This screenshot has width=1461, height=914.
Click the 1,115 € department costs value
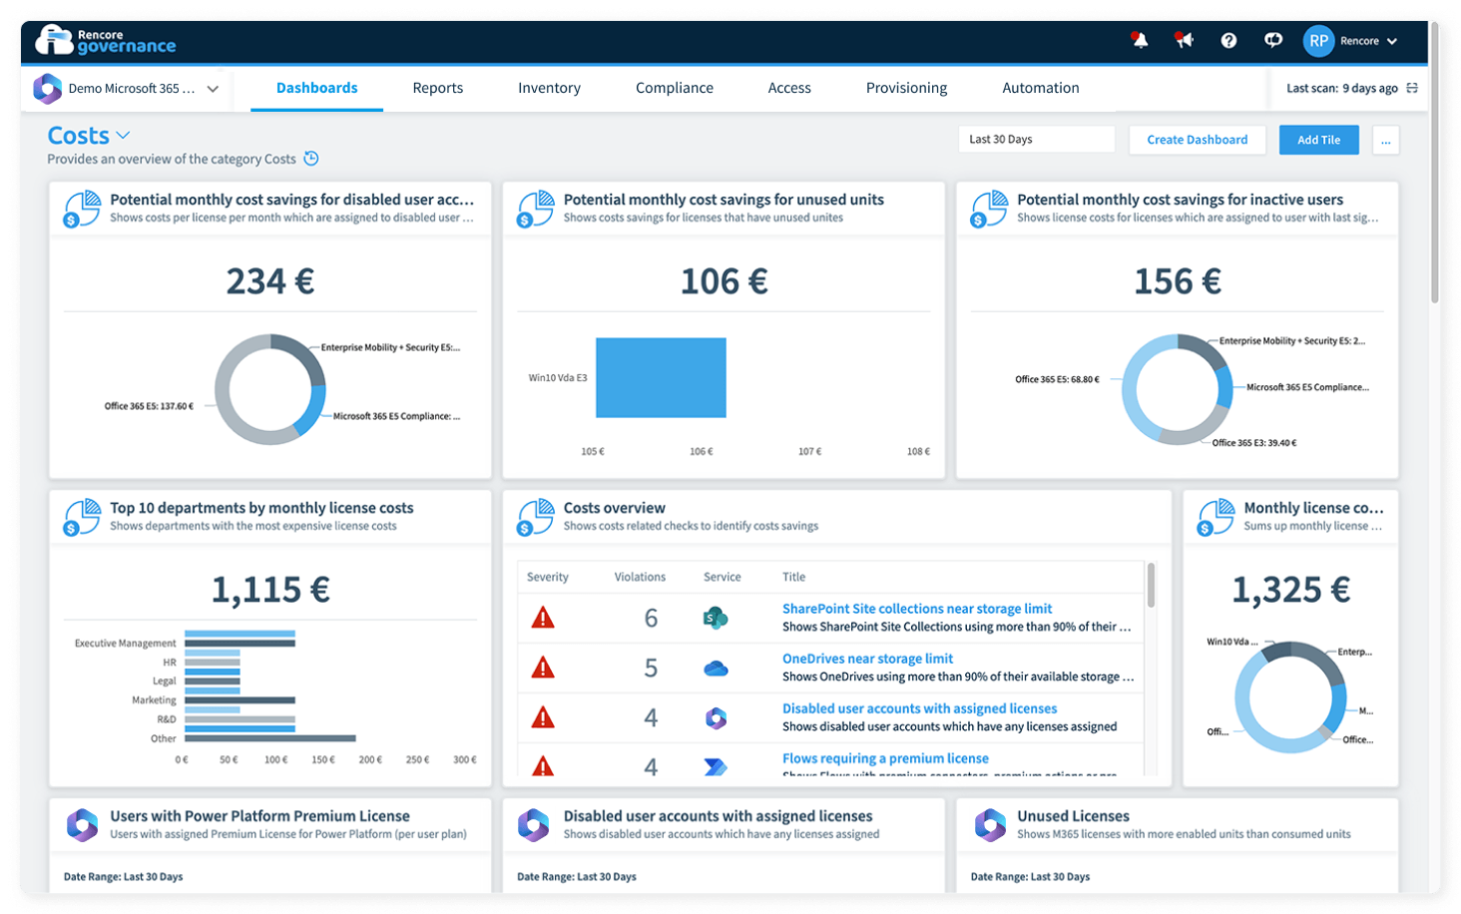[x=269, y=590]
